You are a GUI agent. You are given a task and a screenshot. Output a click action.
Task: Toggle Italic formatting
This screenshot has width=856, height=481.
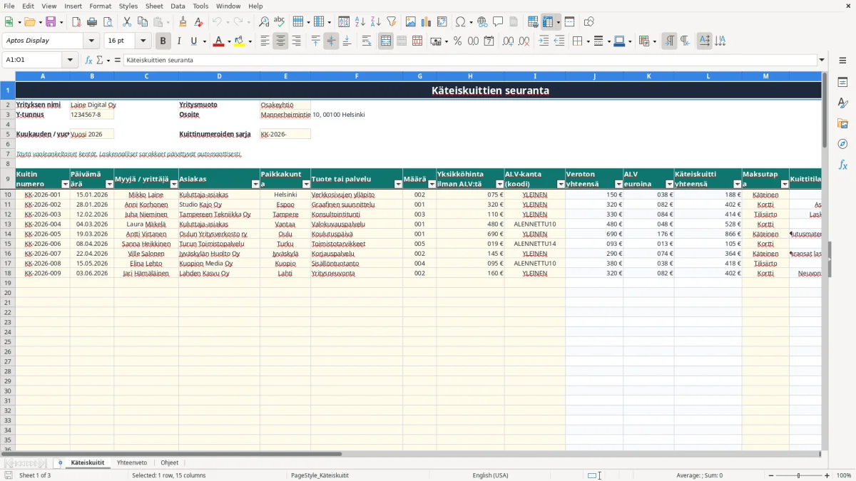coord(178,41)
